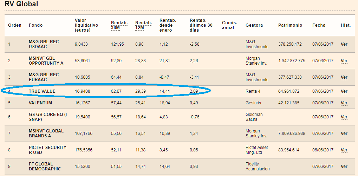358x176 pixels.
Task: Open Ver history for TRUE VALUE fund
Action: click(x=344, y=92)
